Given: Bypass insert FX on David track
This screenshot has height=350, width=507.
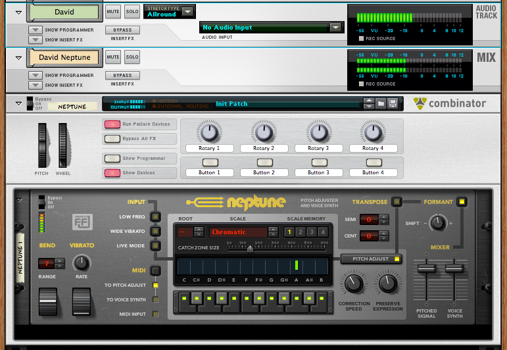Looking at the screenshot, I should [x=122, y=30].
